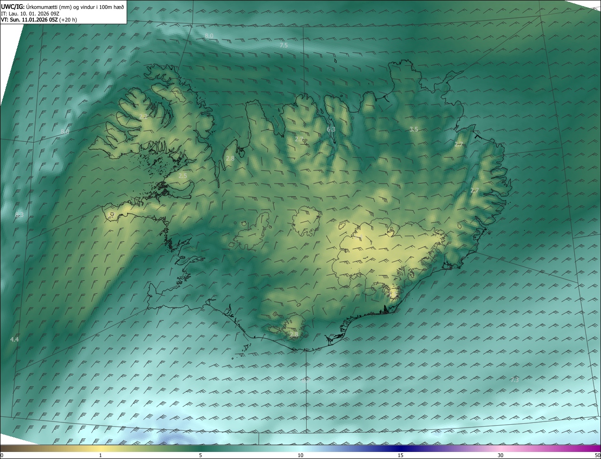This screenshot has height=459, width=601.
Task: Click the title text "Úrkomumætti (mm) og vindur í 100m hæð"
Action: coord(75,7)
